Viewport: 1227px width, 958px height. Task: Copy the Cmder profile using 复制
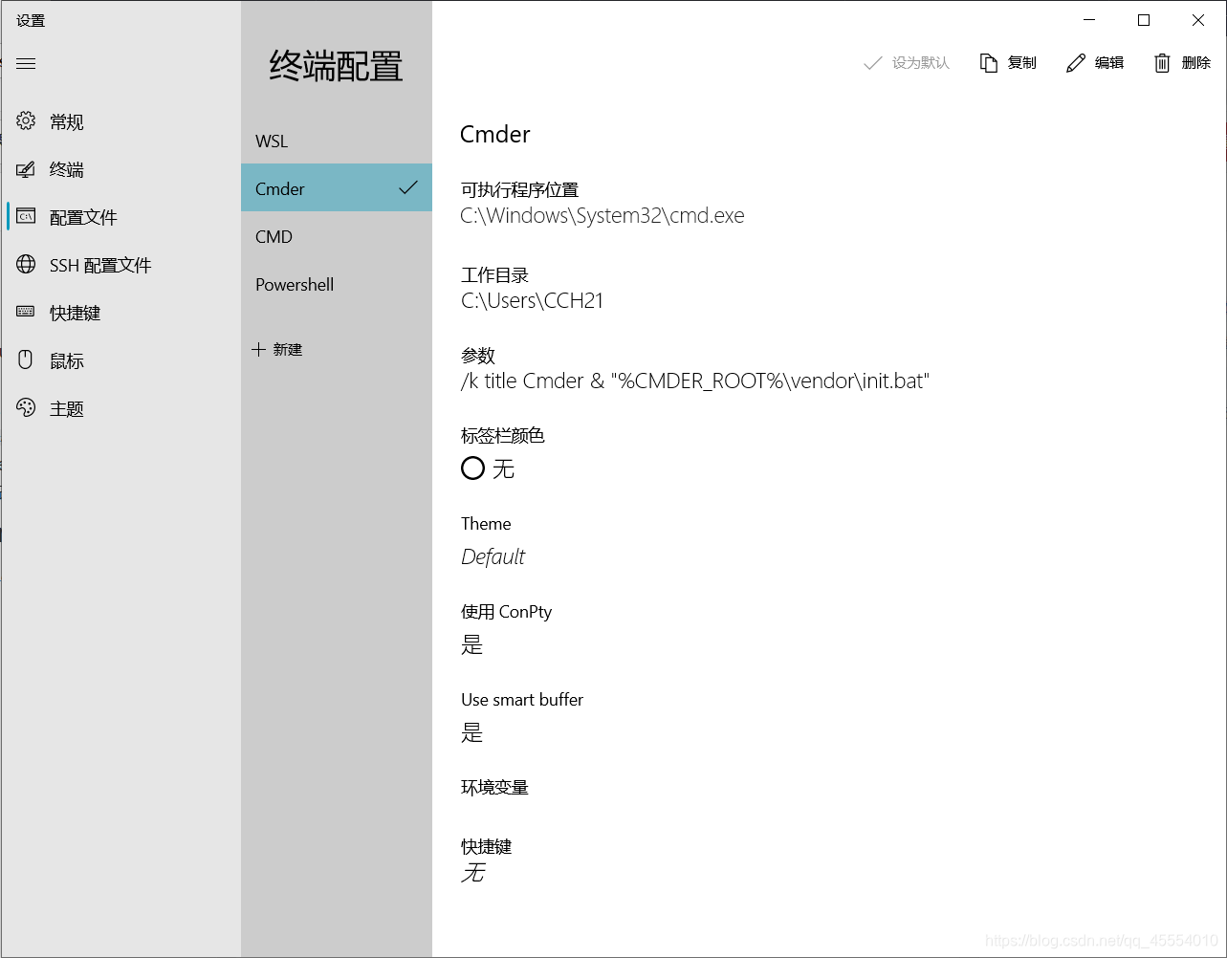1008,62
